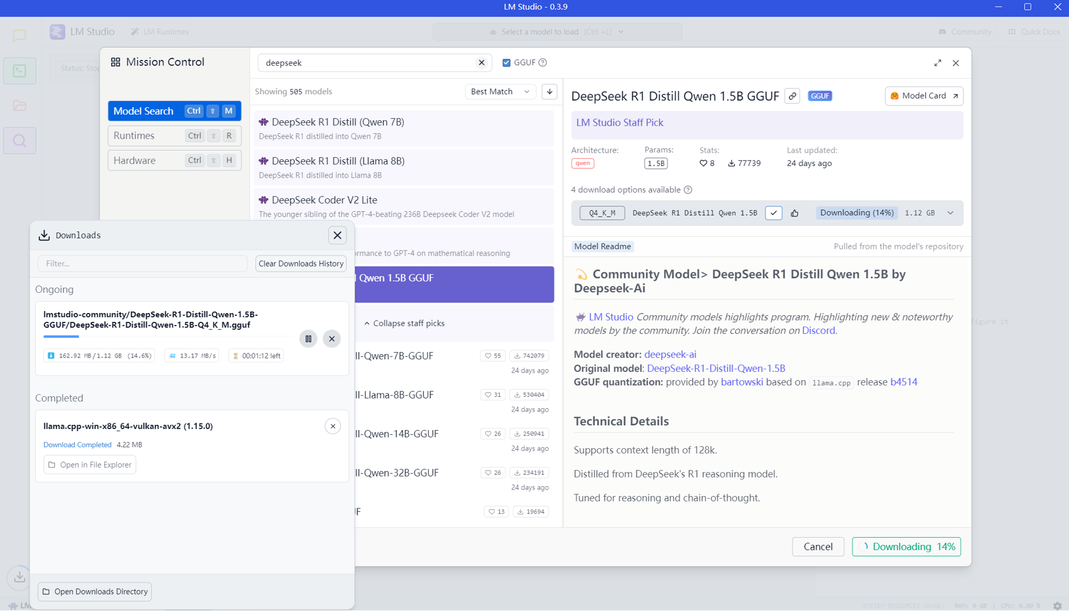Open the bartowski link
The image size is (1069, 611).
tap(742, 382)
